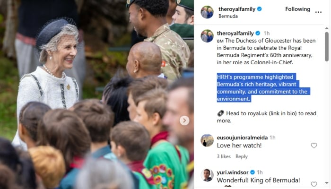Viewport: 331px width, 189px height.
Task: Open eusoujunioralmeida username link
Action: [242, 138]
